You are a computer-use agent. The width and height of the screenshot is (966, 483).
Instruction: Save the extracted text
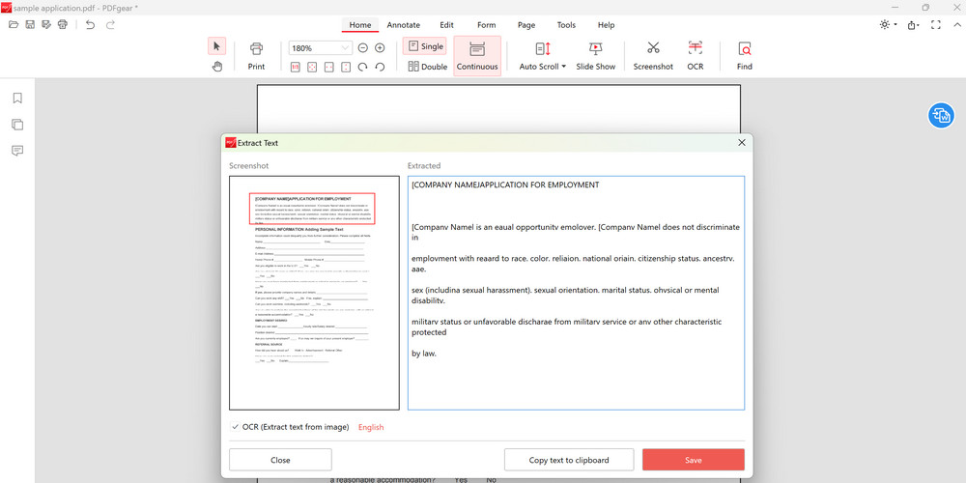[x=693, y=460]
